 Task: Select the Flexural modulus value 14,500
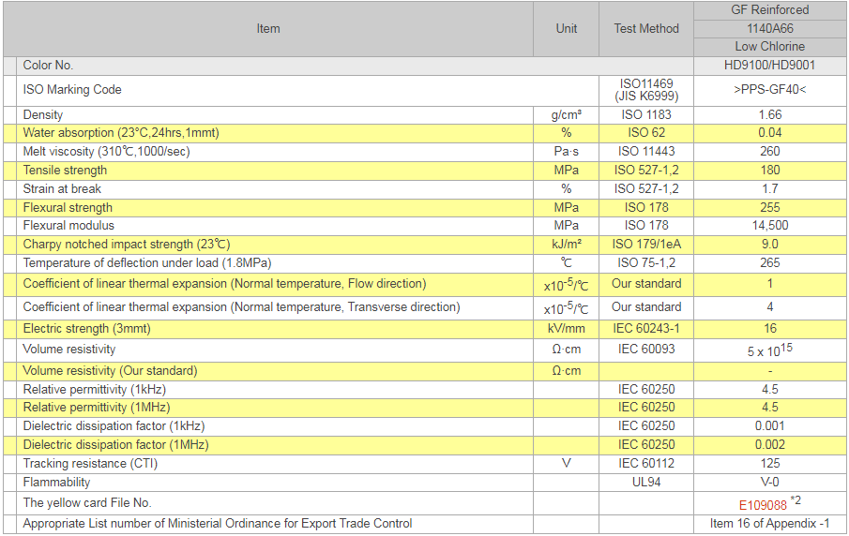pyautogui.click(x=769, y=225)
